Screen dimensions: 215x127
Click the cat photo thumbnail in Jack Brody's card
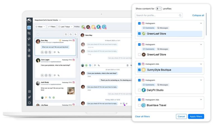tap(71, 91)
